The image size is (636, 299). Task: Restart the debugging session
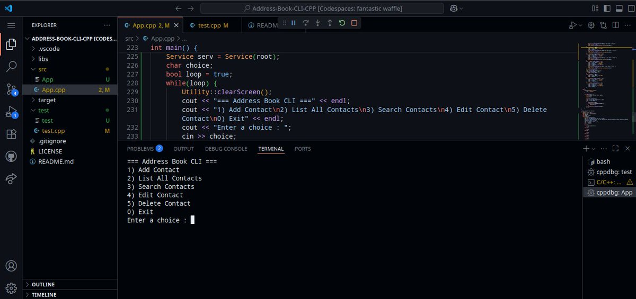[342, 23]
